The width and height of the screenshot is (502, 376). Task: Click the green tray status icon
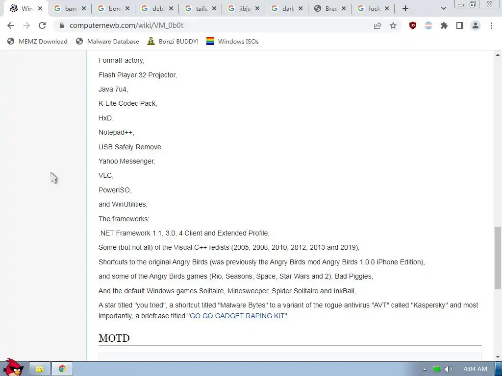[437, 369]
